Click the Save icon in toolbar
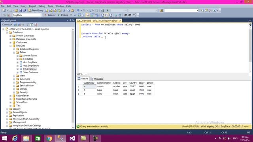This screenshot has width=253, height=142. tap(21, 11)
